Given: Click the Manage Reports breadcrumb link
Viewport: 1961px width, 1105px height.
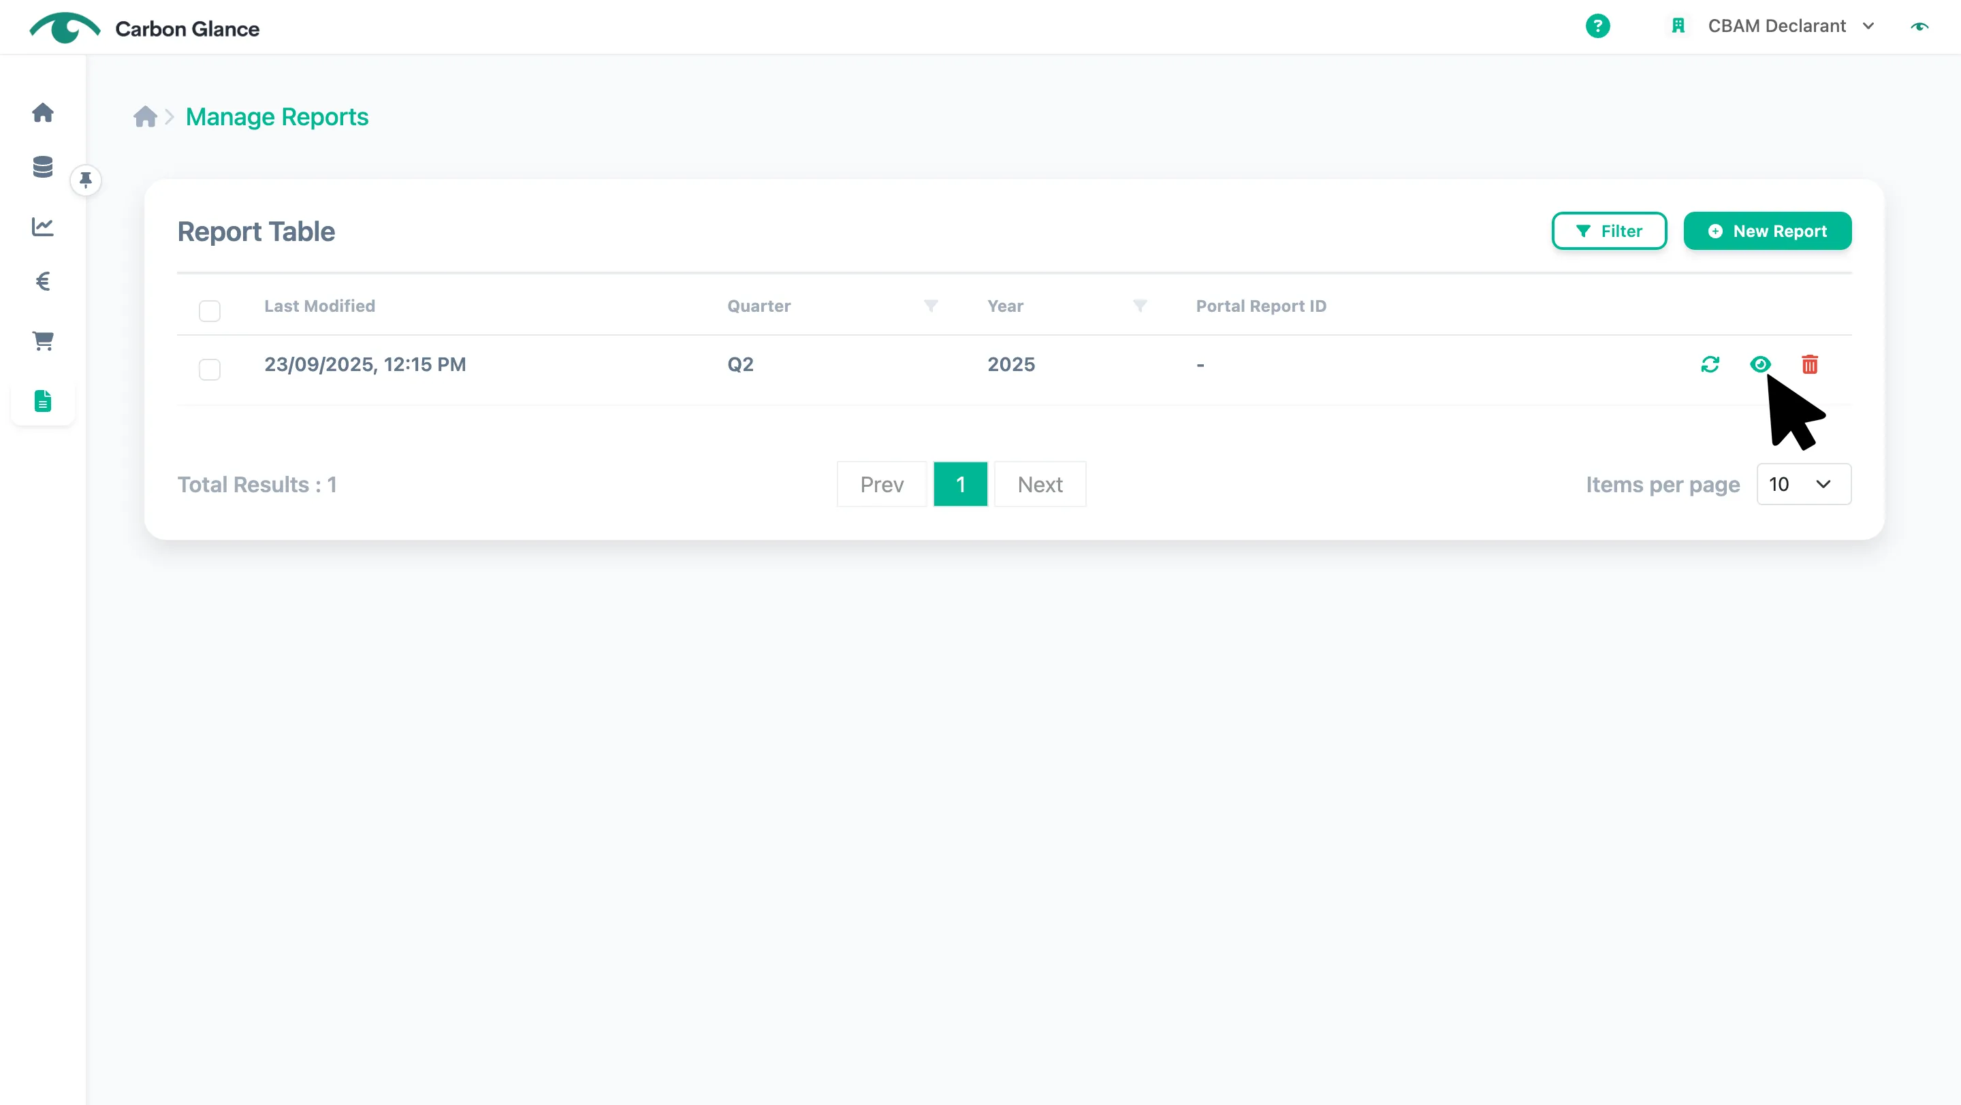Looking at the screenshot, I should tap(277, 116).
